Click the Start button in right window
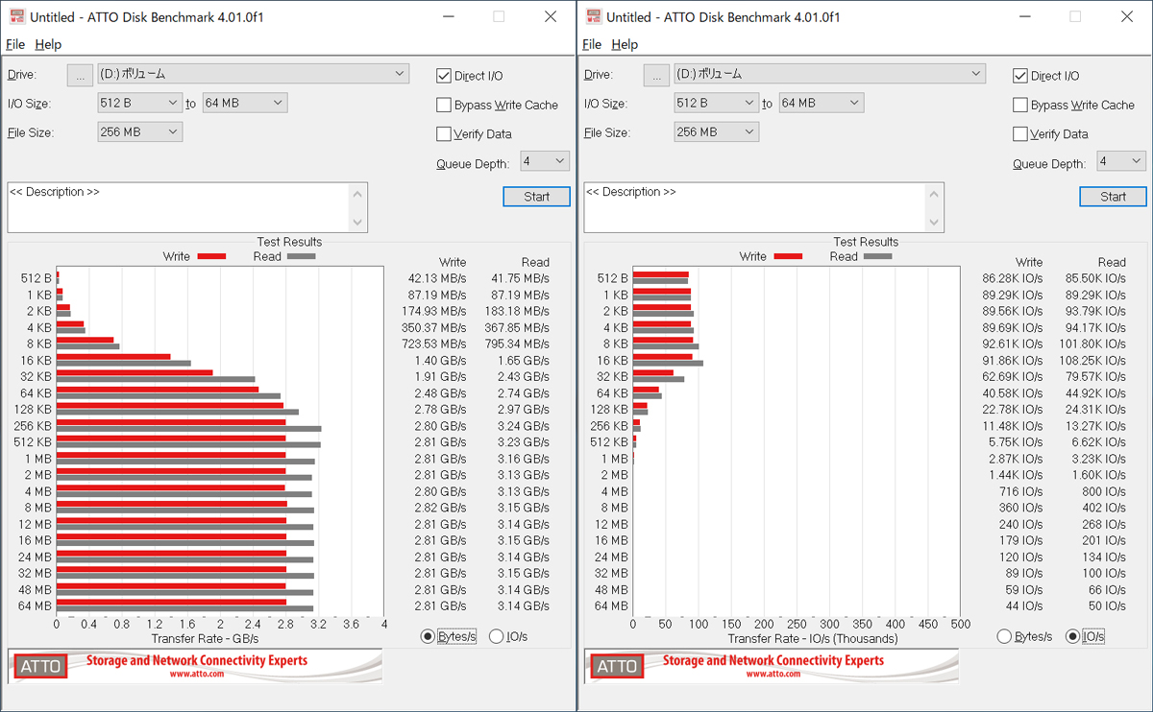 pos(1113,197)
